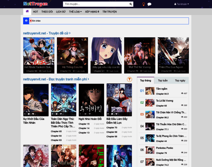Open Ponkotsu Ponko ranking thumbnail
Image resolution: width=212 pixels, height=167 pixels.
pos(150,150)
